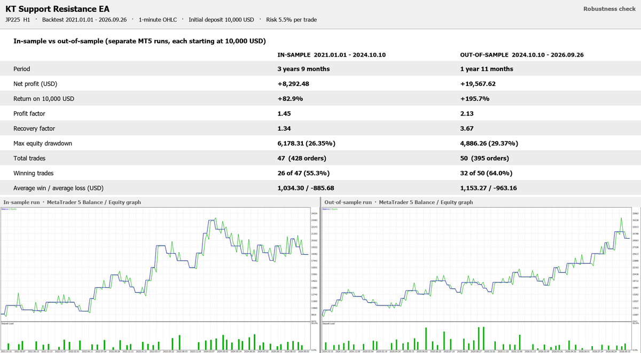The height and width of the screenshot is (353, 641).
Task: Click the "+82.9%" return value
Action: [x=290, y=99]
